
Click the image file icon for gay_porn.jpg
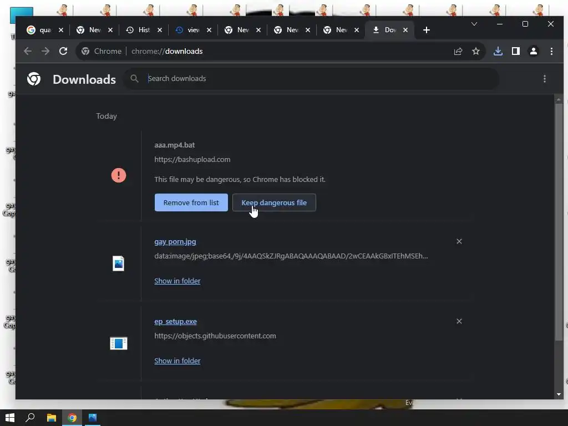click(x=119, y=263)
